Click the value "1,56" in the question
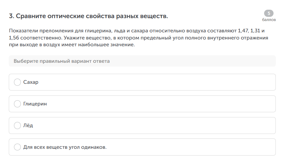 (14, 38)
